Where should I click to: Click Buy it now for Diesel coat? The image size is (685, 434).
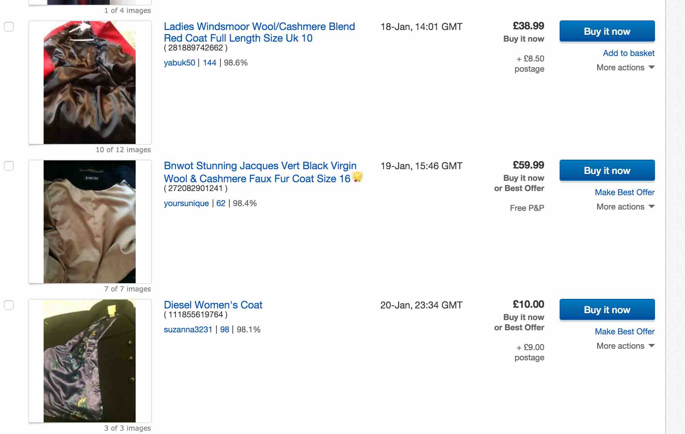(x=607, y=310)
